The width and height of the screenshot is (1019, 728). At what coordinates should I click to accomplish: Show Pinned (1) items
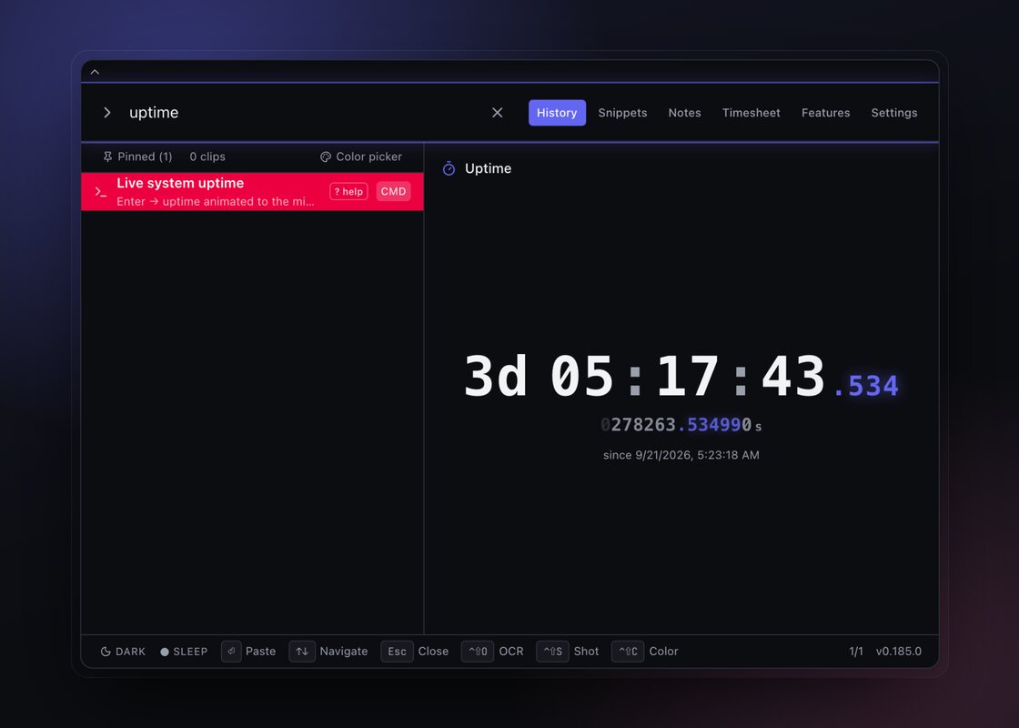tap(137, 157)
